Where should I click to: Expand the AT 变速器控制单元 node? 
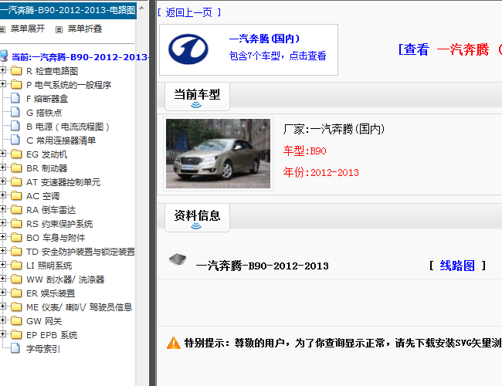2,181
